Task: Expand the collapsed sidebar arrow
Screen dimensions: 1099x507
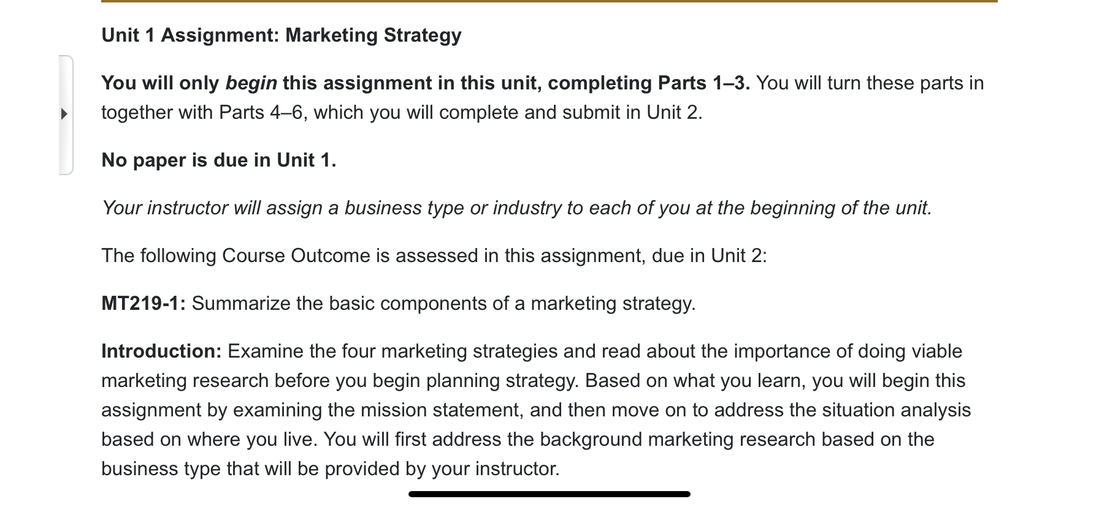Action: pos(64,114)
